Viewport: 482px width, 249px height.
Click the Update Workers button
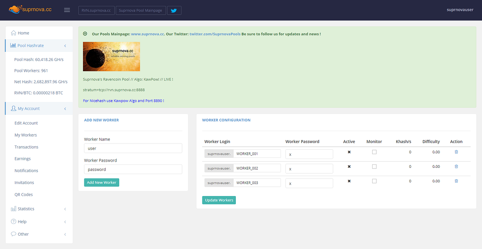pos(219,200)
